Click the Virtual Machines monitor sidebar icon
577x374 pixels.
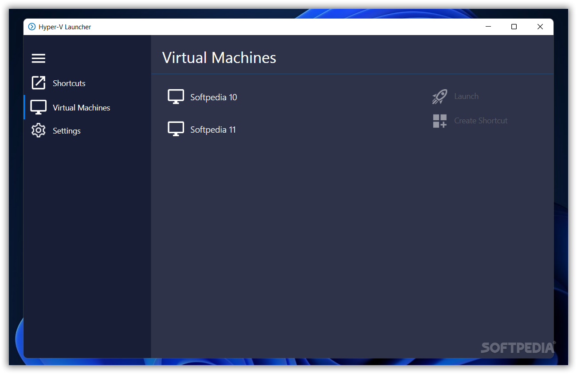(39, 107)
